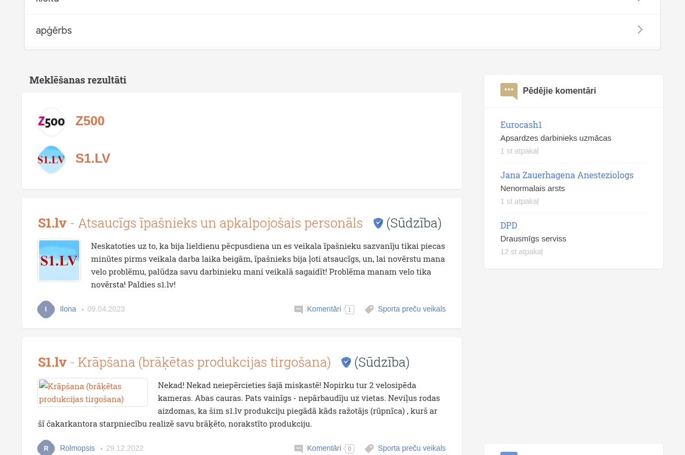Click the verified badge on Krāpšana review
Image resolution: width=685 pixels, height=455 pixels.
click(346, 362)
